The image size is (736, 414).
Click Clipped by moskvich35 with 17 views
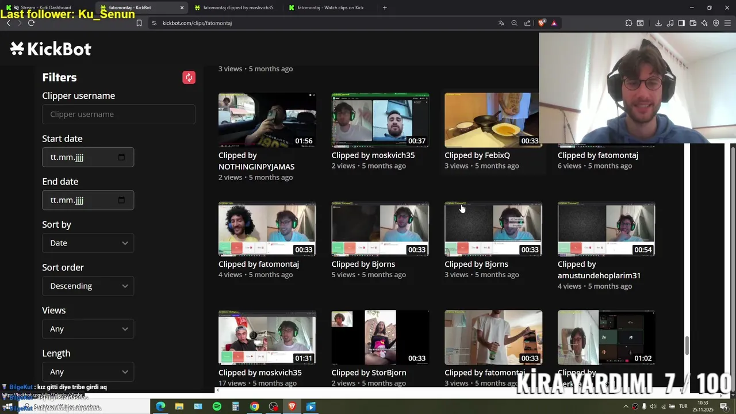pyautogui.click(x=260, y=373)
